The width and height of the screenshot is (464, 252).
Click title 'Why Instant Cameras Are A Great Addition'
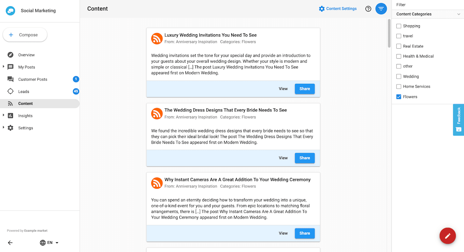pos(237,179)
